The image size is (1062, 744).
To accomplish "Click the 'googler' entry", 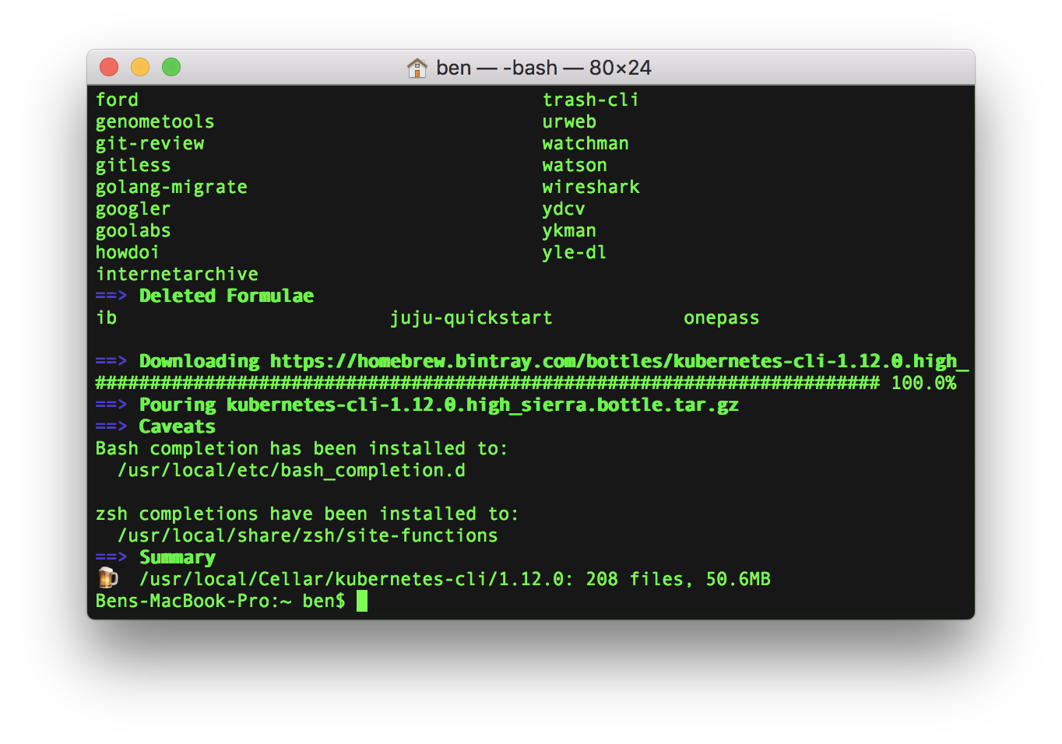I will click(133, 209).
